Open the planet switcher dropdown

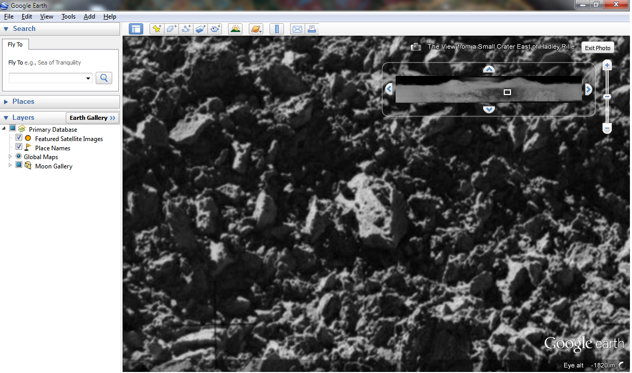[x=256, y=29]
